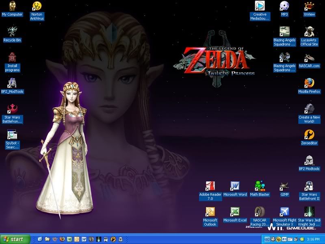325x244 pixels.
Task: Launch Star Wars Battlefront II desktop shortcut
Action: [309, 191]
